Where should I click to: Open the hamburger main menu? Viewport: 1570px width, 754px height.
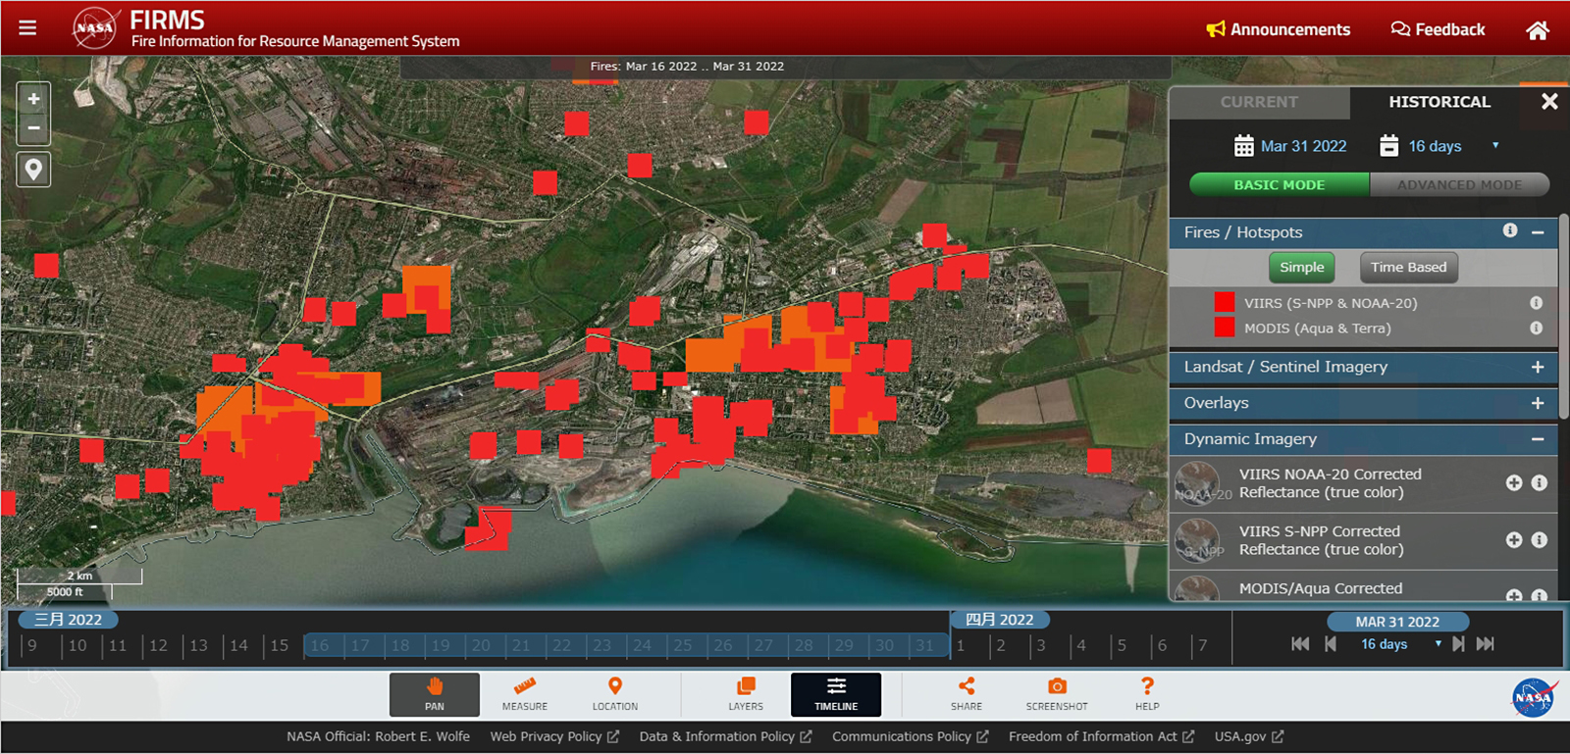(x=27, y=27)
